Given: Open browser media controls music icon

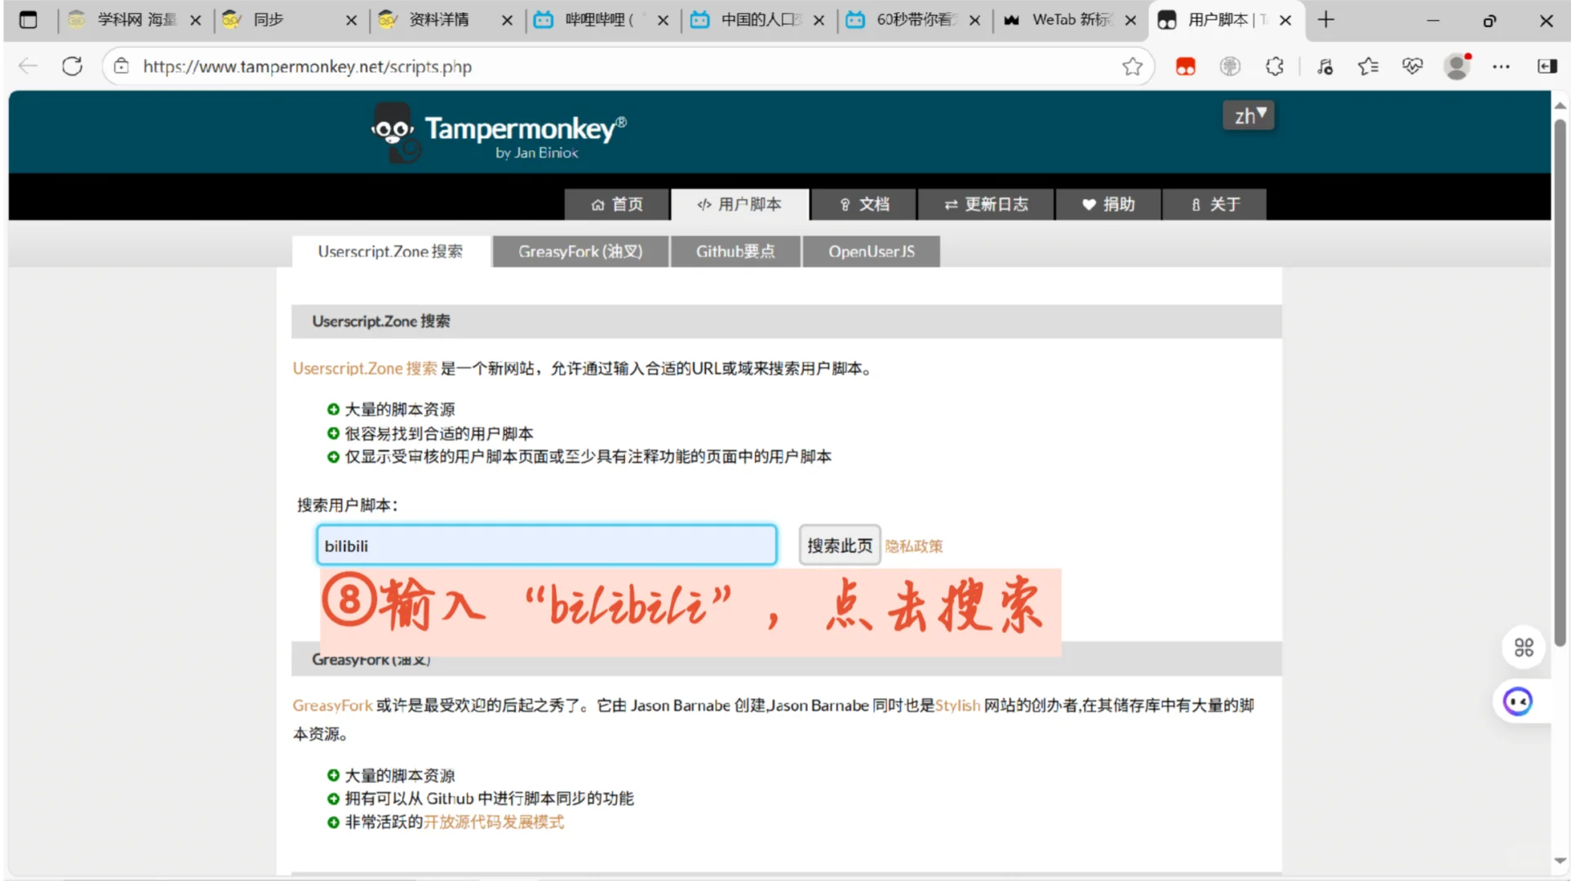Looking at the screenshot, I should (x=1325, y=66).
